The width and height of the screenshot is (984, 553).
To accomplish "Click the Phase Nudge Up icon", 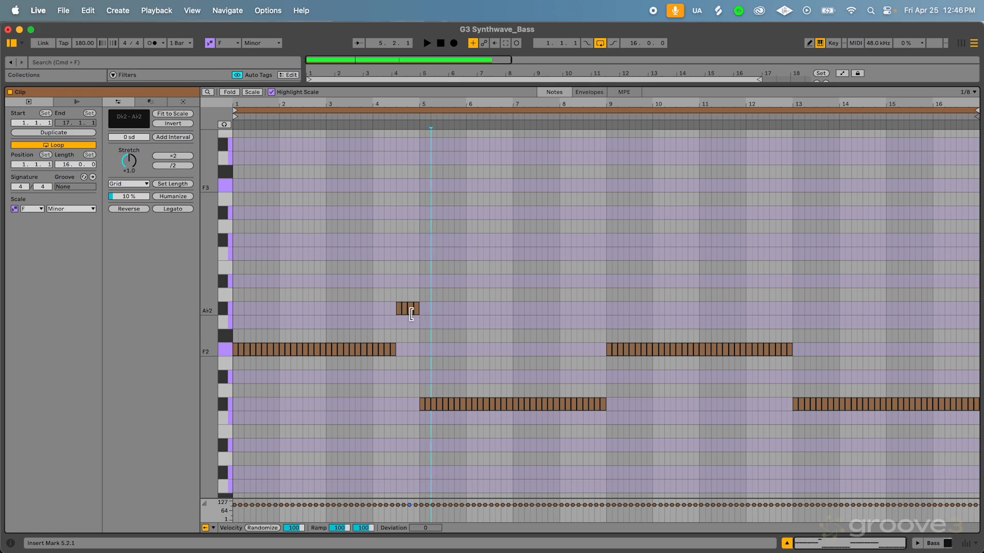I will click(113, 43).
